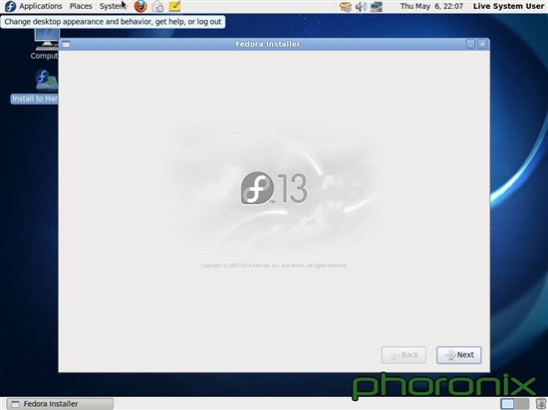Switch to the second workspace
Viewport: 548px width, 410px height.
pyautogui.click(x=522, y=404)
